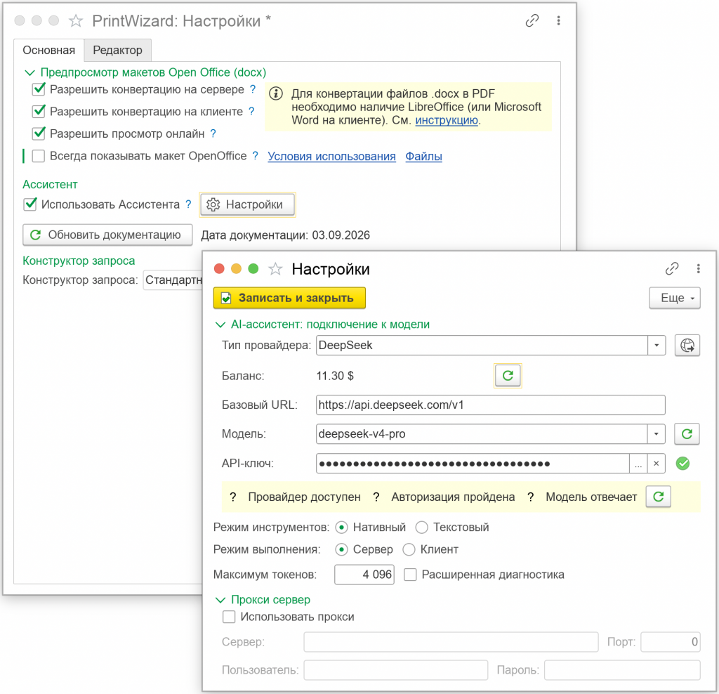The image size is (719, 694).
Task: Toggle Расширенная диагностика checkbox
Action: tap(410, 575)
